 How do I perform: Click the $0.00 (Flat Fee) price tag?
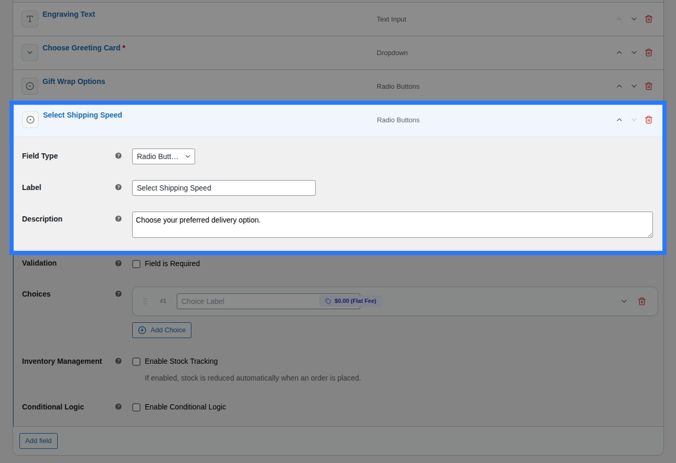pos(351,301)
